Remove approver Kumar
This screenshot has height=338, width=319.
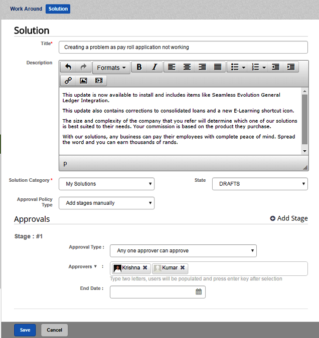tap(183, 267)
